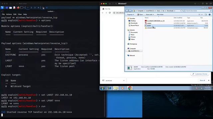213x119 pixels.
Task: Open the Share with dropdown
Action: [x=150, y=15]
